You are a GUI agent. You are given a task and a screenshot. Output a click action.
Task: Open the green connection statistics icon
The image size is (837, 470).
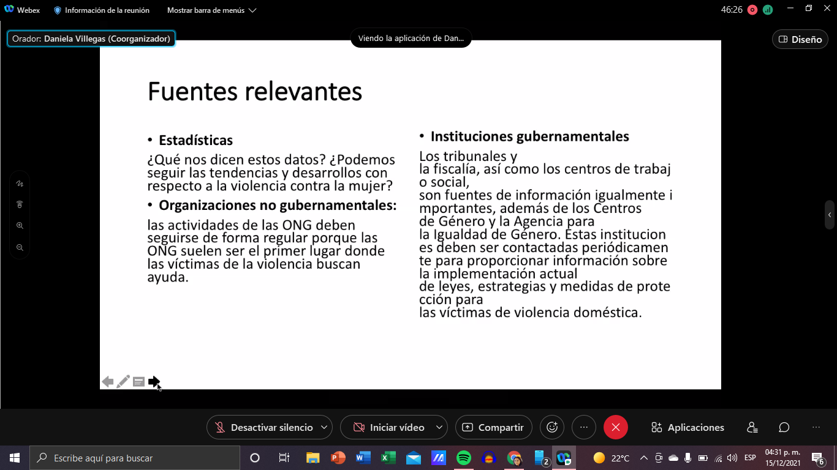pyautogui.click(x=768, y=10)
